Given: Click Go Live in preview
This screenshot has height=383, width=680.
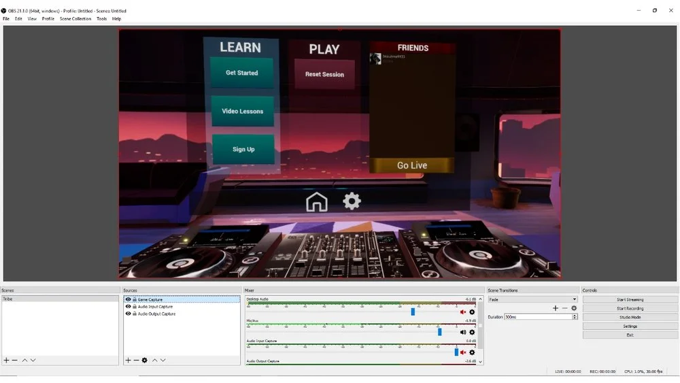Looking at the screenshot, I should (412, 165).
